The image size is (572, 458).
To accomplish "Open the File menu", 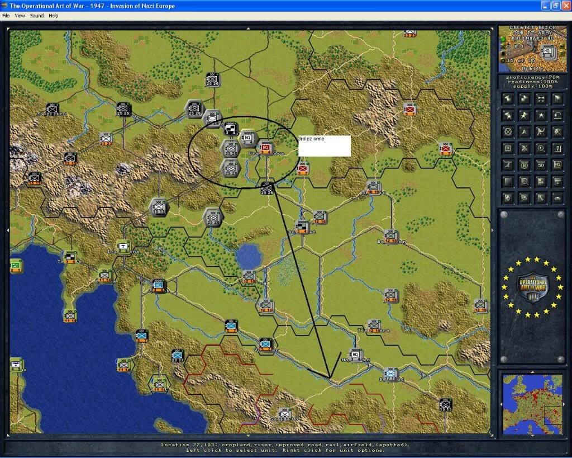I will [6, 16].
